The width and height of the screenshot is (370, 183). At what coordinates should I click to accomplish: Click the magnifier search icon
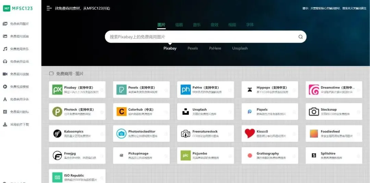click(x=300, y=37)
